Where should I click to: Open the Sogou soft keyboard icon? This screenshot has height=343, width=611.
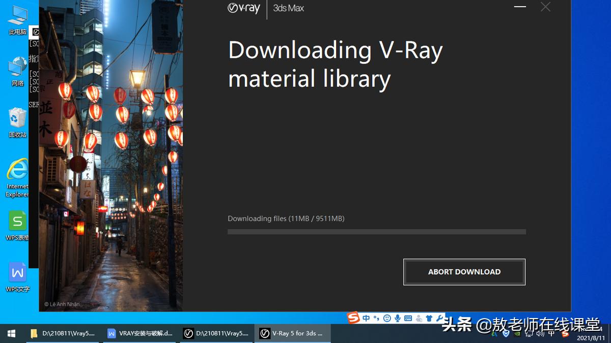[x=407, y=319]
